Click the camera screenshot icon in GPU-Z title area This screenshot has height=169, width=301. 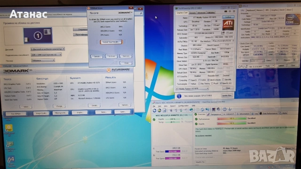226,11
